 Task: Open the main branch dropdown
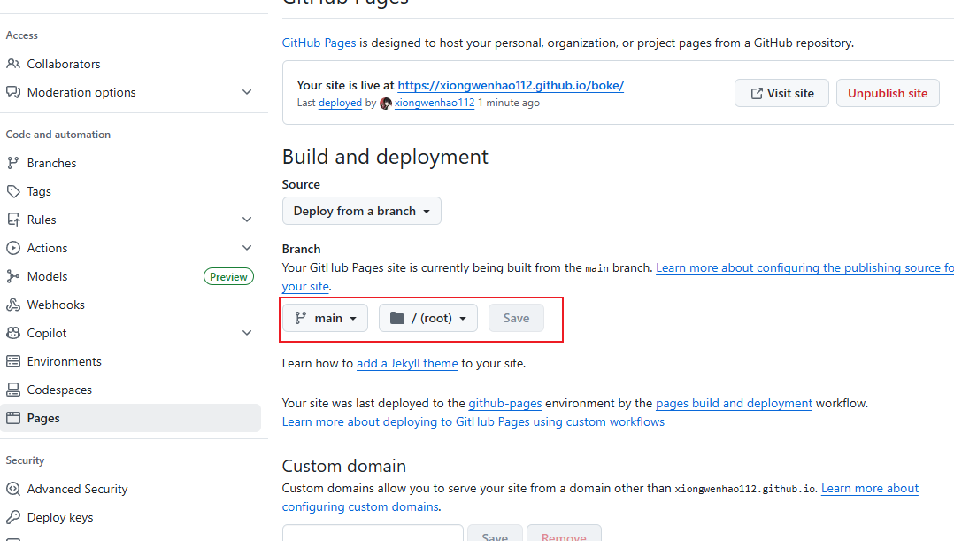pyautogui.click(x=326, y=318)
